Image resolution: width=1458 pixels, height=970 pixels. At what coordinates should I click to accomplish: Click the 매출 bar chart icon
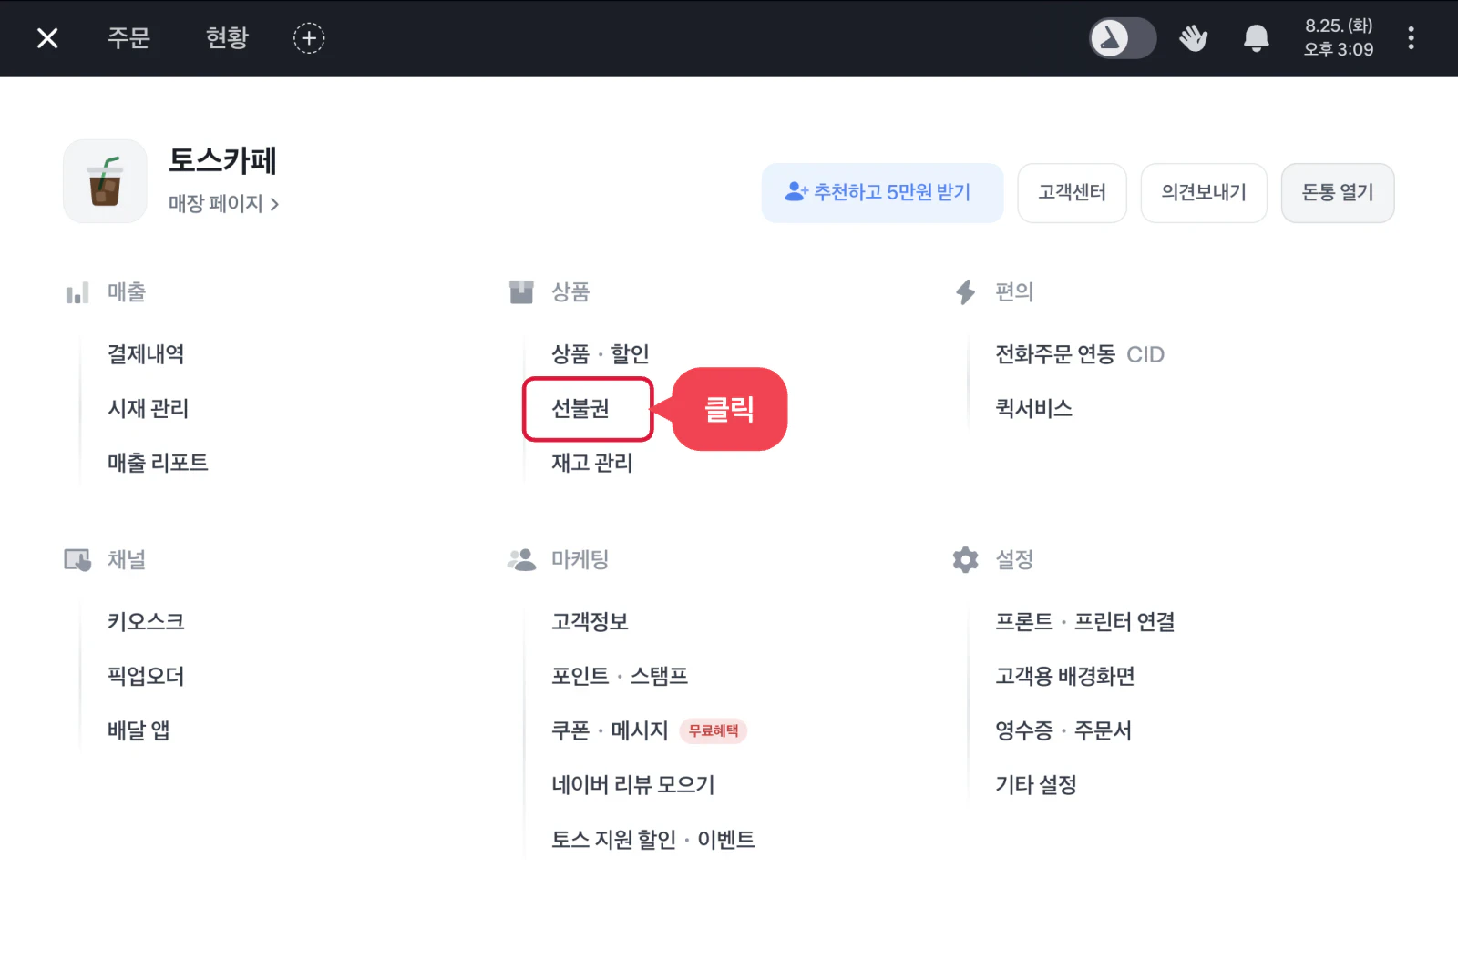(77, 292)
